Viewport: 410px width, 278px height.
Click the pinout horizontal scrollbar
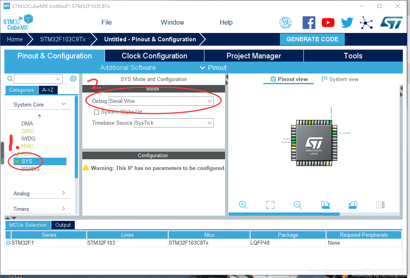(284, 214)
